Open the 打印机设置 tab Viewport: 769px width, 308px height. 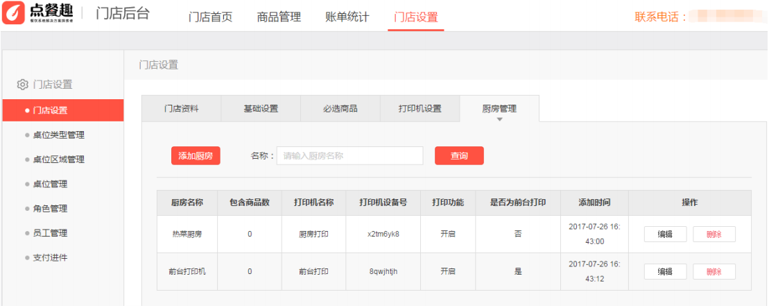(420, 108)
